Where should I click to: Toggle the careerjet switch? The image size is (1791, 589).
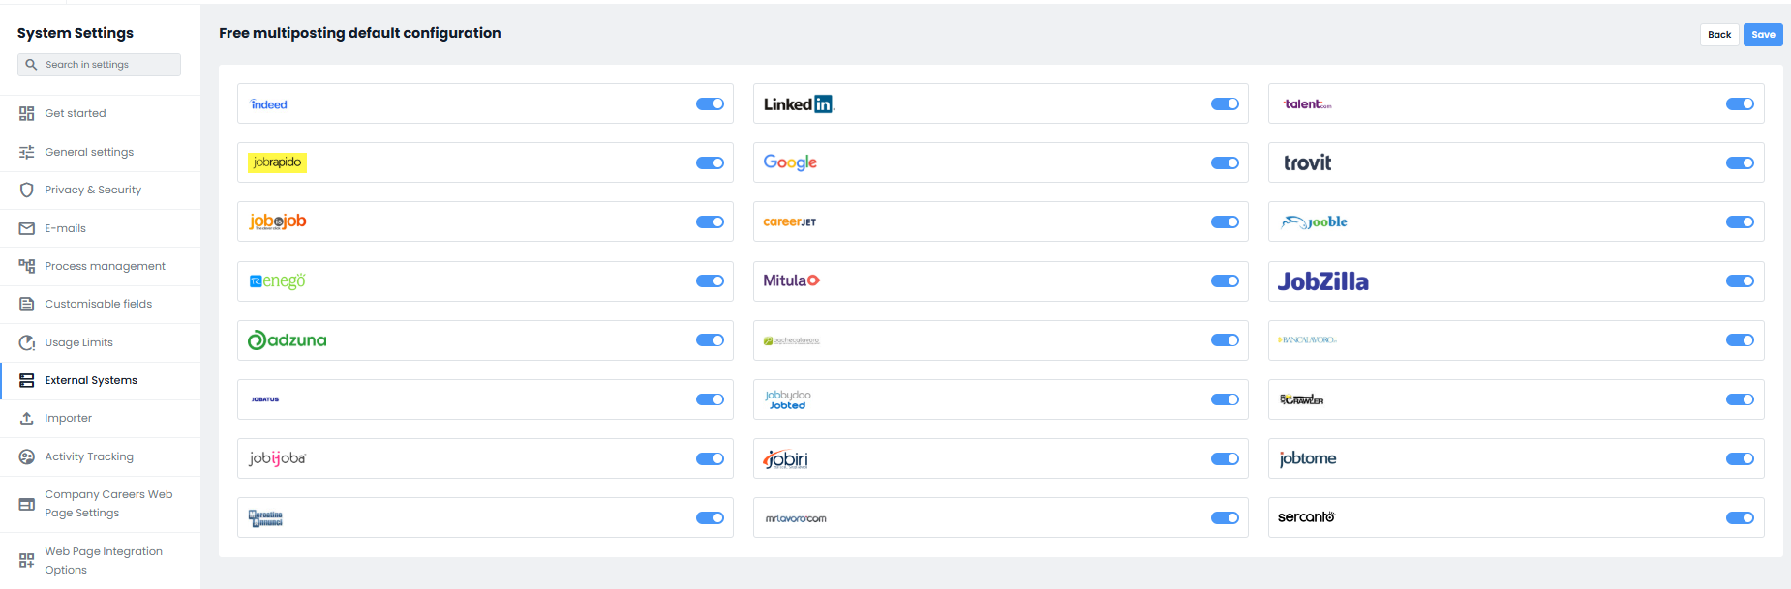(1225, 222)
